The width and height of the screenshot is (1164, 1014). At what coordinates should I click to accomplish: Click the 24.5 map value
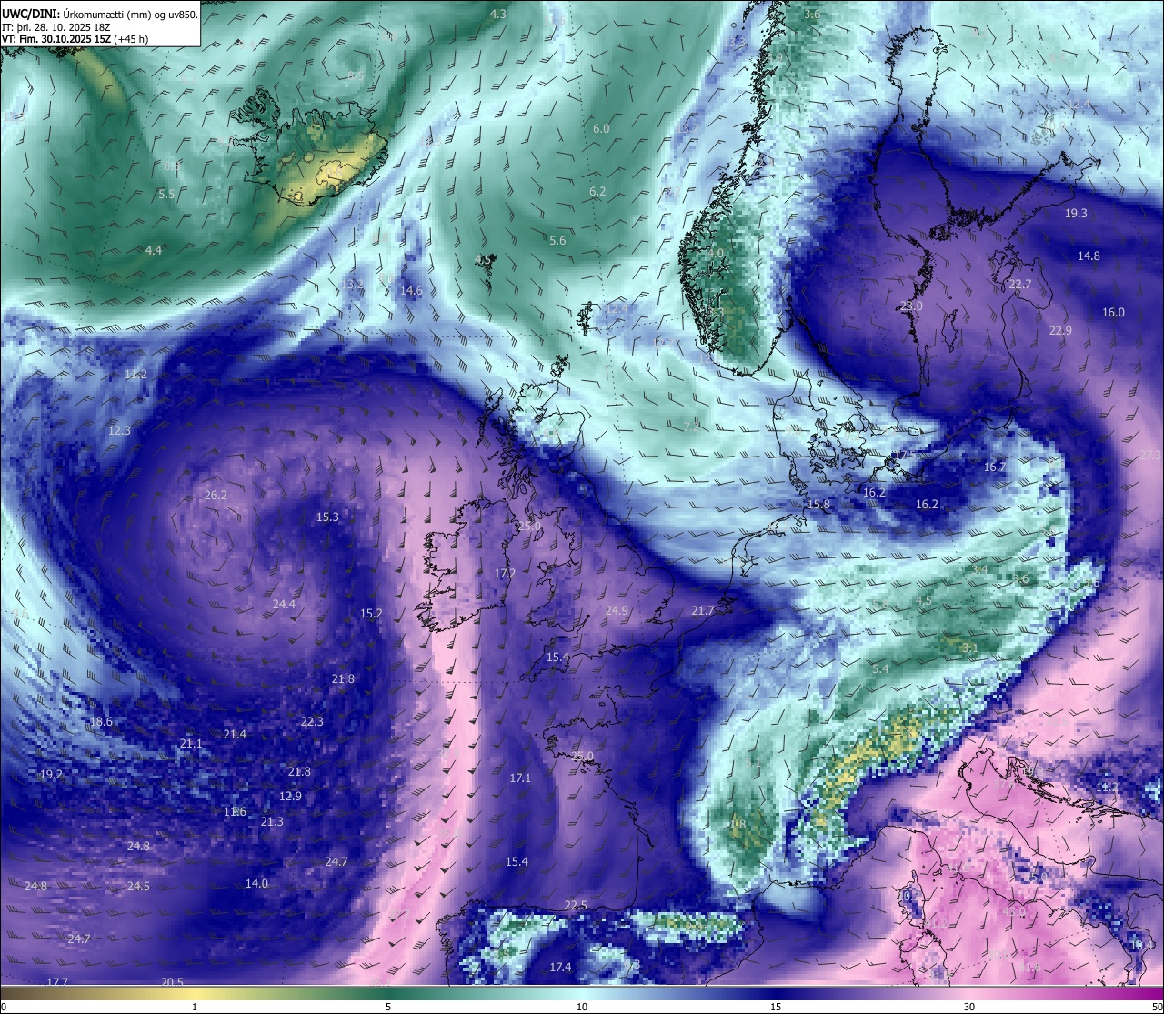click(138, 887)
